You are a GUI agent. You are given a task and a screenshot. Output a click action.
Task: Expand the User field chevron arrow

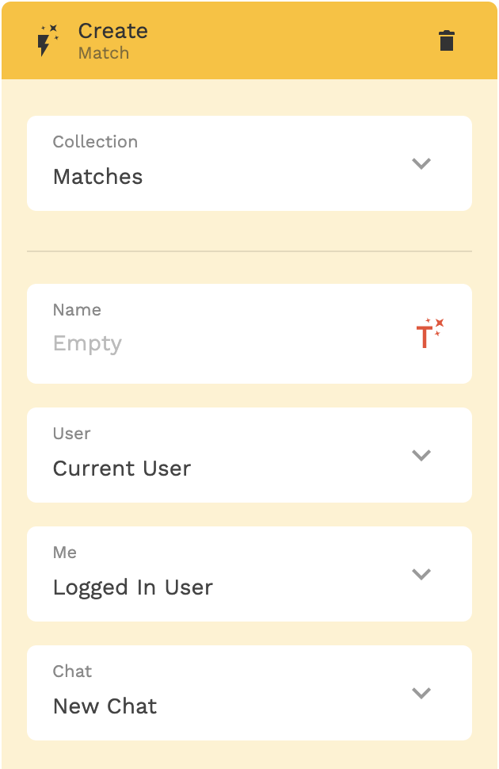click(x=421, y=455)
